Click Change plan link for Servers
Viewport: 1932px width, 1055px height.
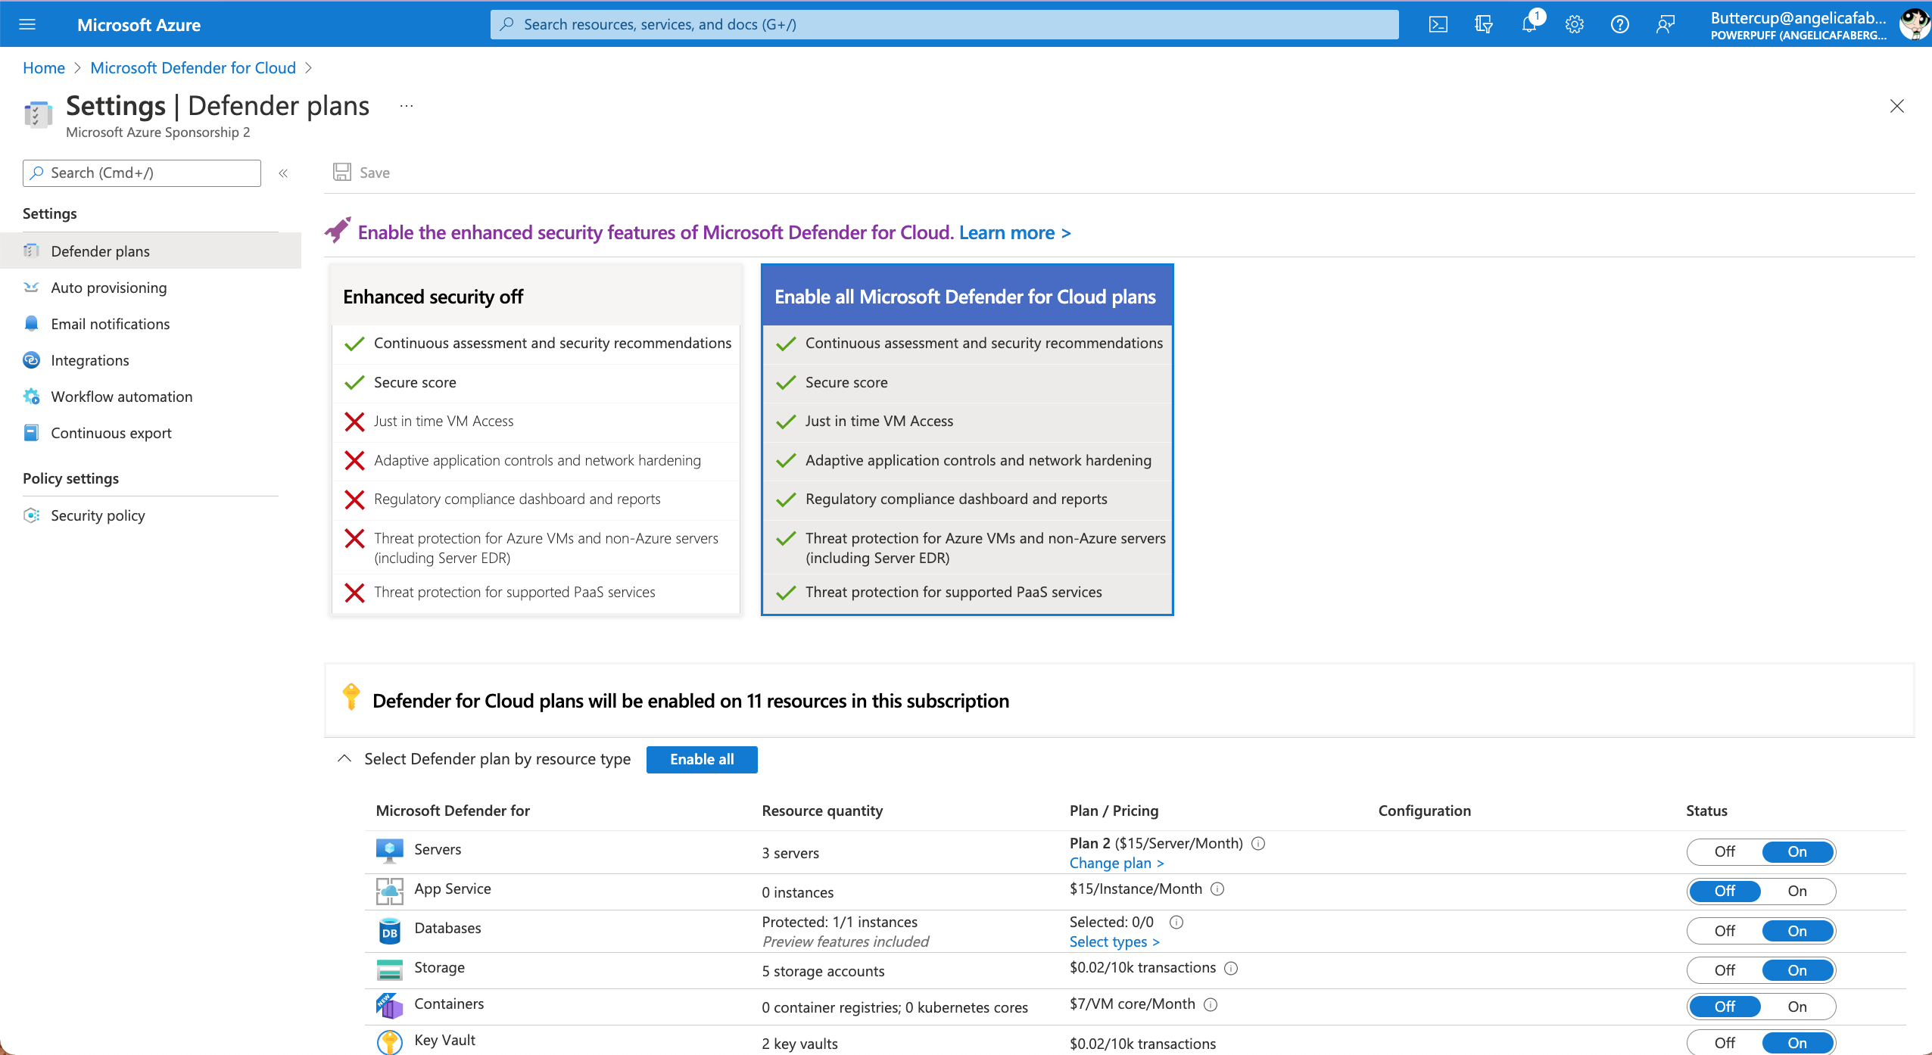click(x=1116, y=863)
